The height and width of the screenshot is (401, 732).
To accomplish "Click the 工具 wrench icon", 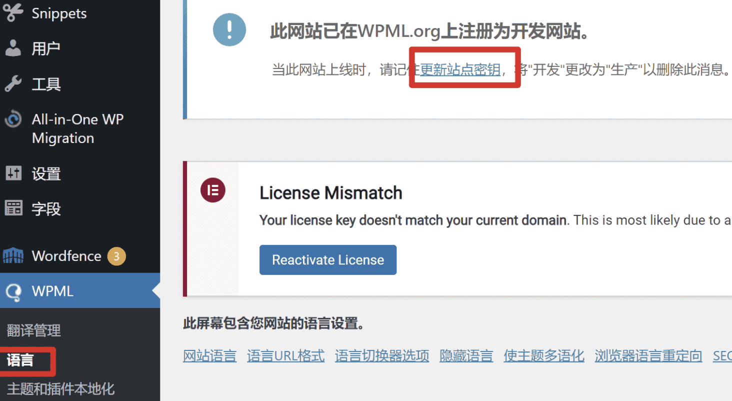I will coord(13,84).
